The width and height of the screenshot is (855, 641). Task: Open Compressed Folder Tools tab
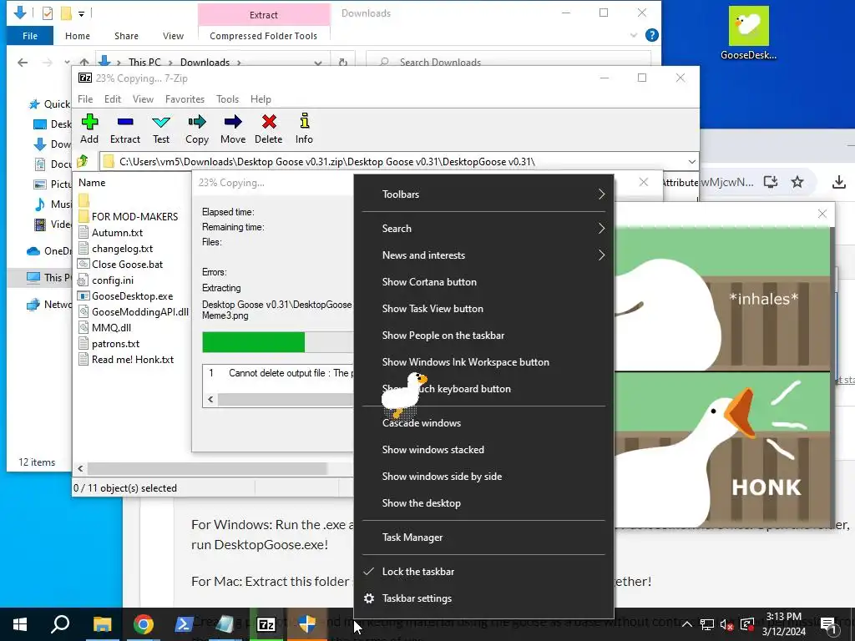263,36
